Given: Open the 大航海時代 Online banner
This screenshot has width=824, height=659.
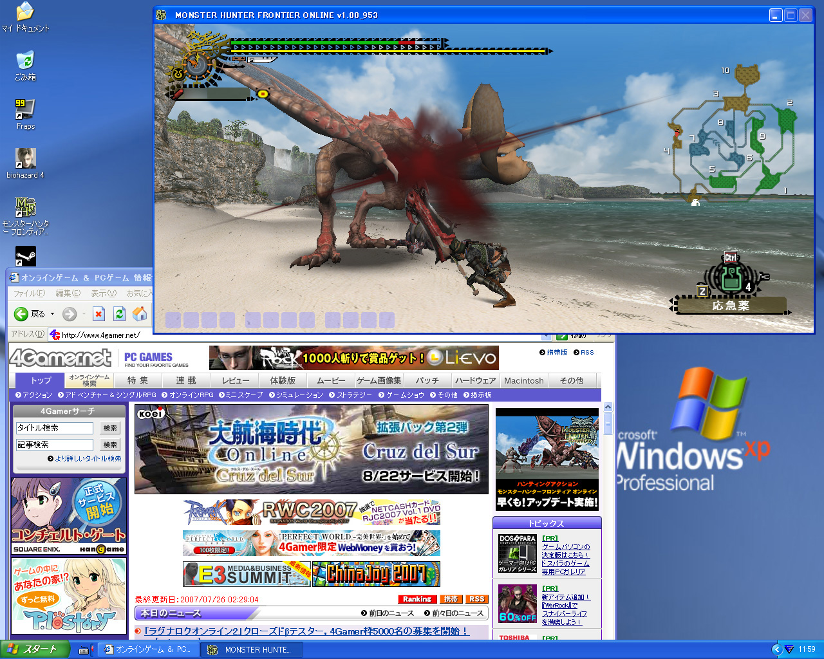Looking at the screenshot, I should coord(312,449).
